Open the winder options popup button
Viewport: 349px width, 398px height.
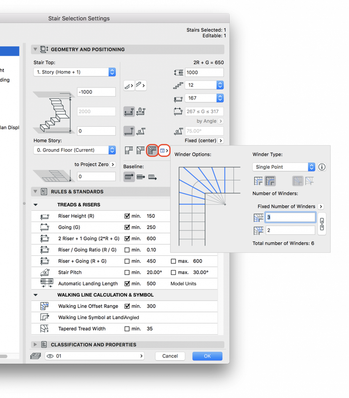pyautogui.click(x=164, y=150)
